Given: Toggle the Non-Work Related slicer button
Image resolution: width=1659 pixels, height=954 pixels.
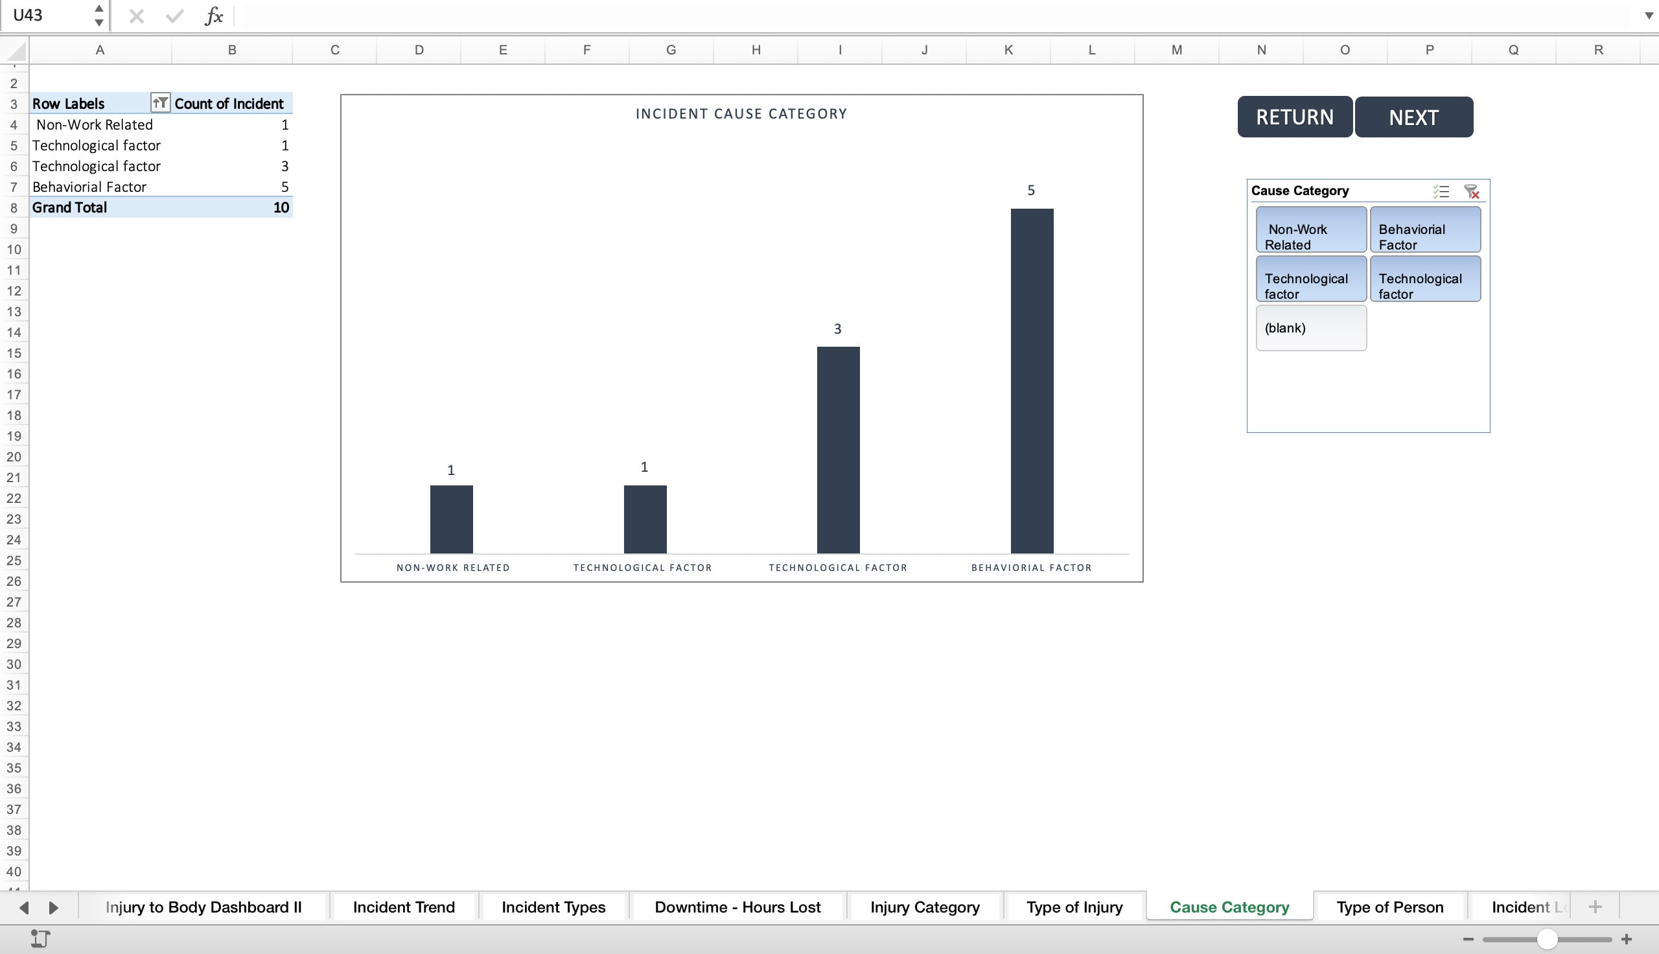Looking at the screenshot, I should click(x=1310, y=229).
